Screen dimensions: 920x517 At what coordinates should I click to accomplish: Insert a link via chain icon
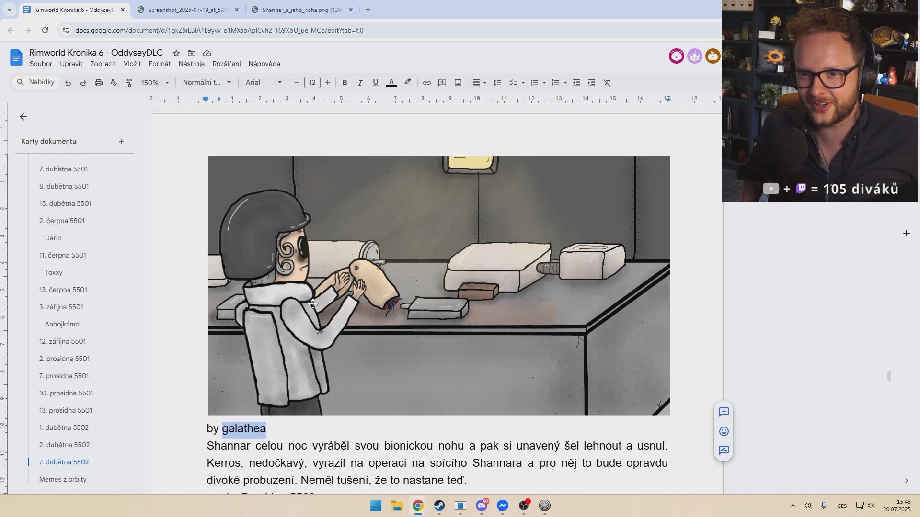(x=426, y=83)
